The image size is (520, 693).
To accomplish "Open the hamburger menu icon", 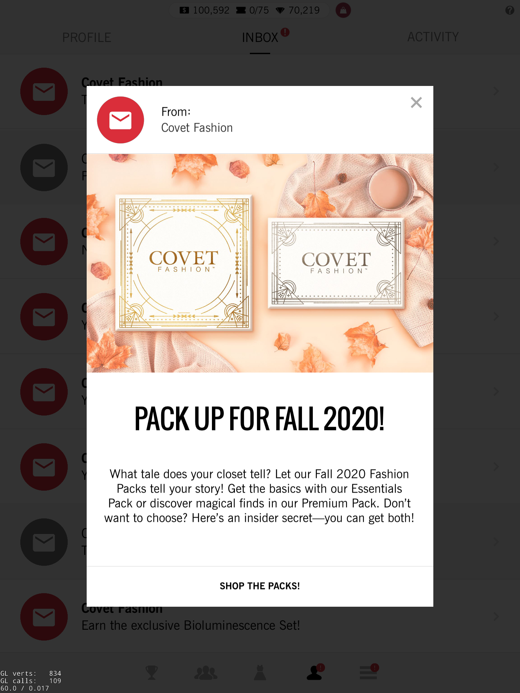I will (x=368, y=672).
